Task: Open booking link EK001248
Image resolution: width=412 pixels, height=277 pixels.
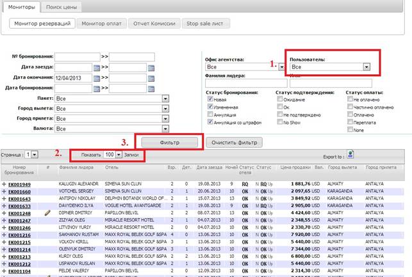Action: 19,214
